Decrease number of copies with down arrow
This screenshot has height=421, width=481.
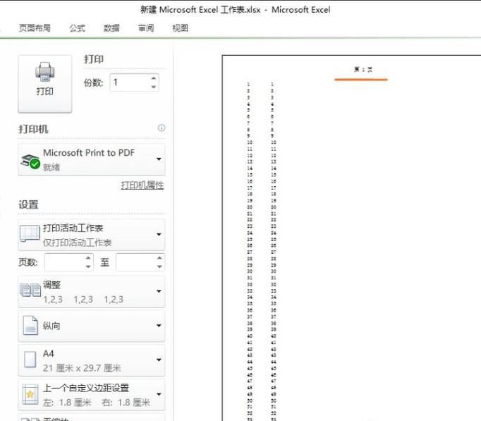click(x=154, y=87)
